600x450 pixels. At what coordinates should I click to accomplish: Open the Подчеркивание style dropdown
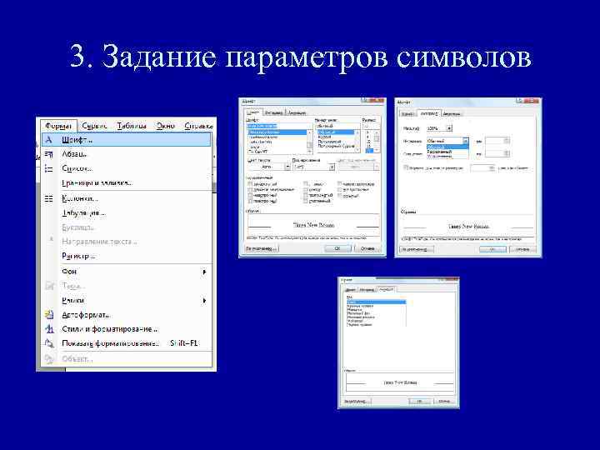tap(314, 167)
